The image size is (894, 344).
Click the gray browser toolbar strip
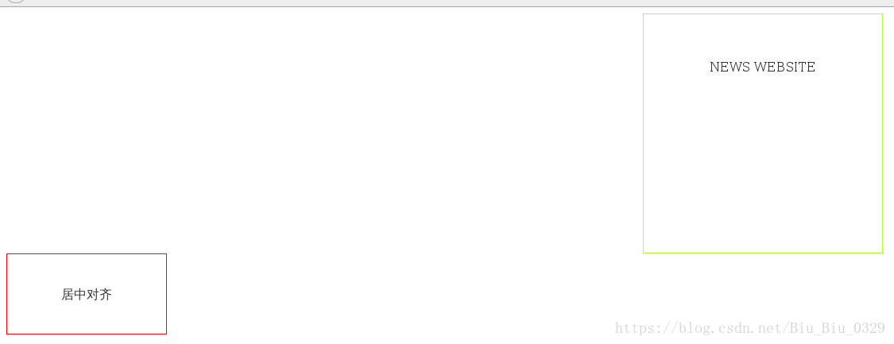click(447, 3)
